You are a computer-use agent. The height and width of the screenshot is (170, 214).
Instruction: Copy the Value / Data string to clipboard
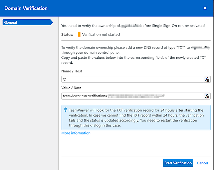(207, 96)
